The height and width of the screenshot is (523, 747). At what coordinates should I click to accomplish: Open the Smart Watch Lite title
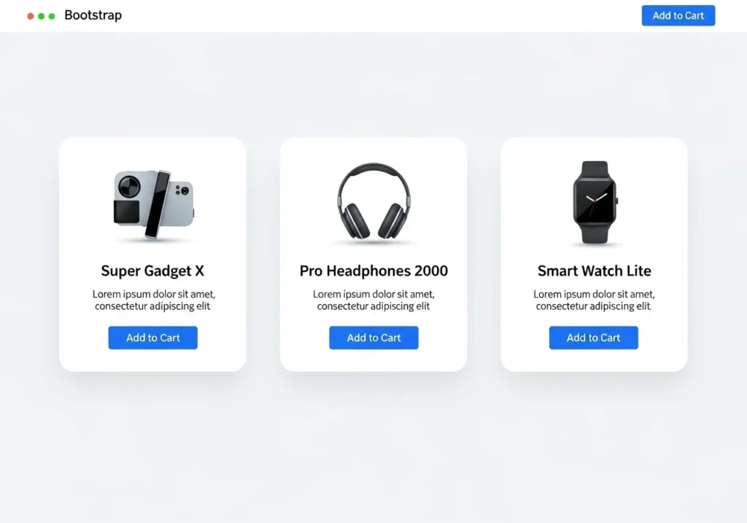594,271
